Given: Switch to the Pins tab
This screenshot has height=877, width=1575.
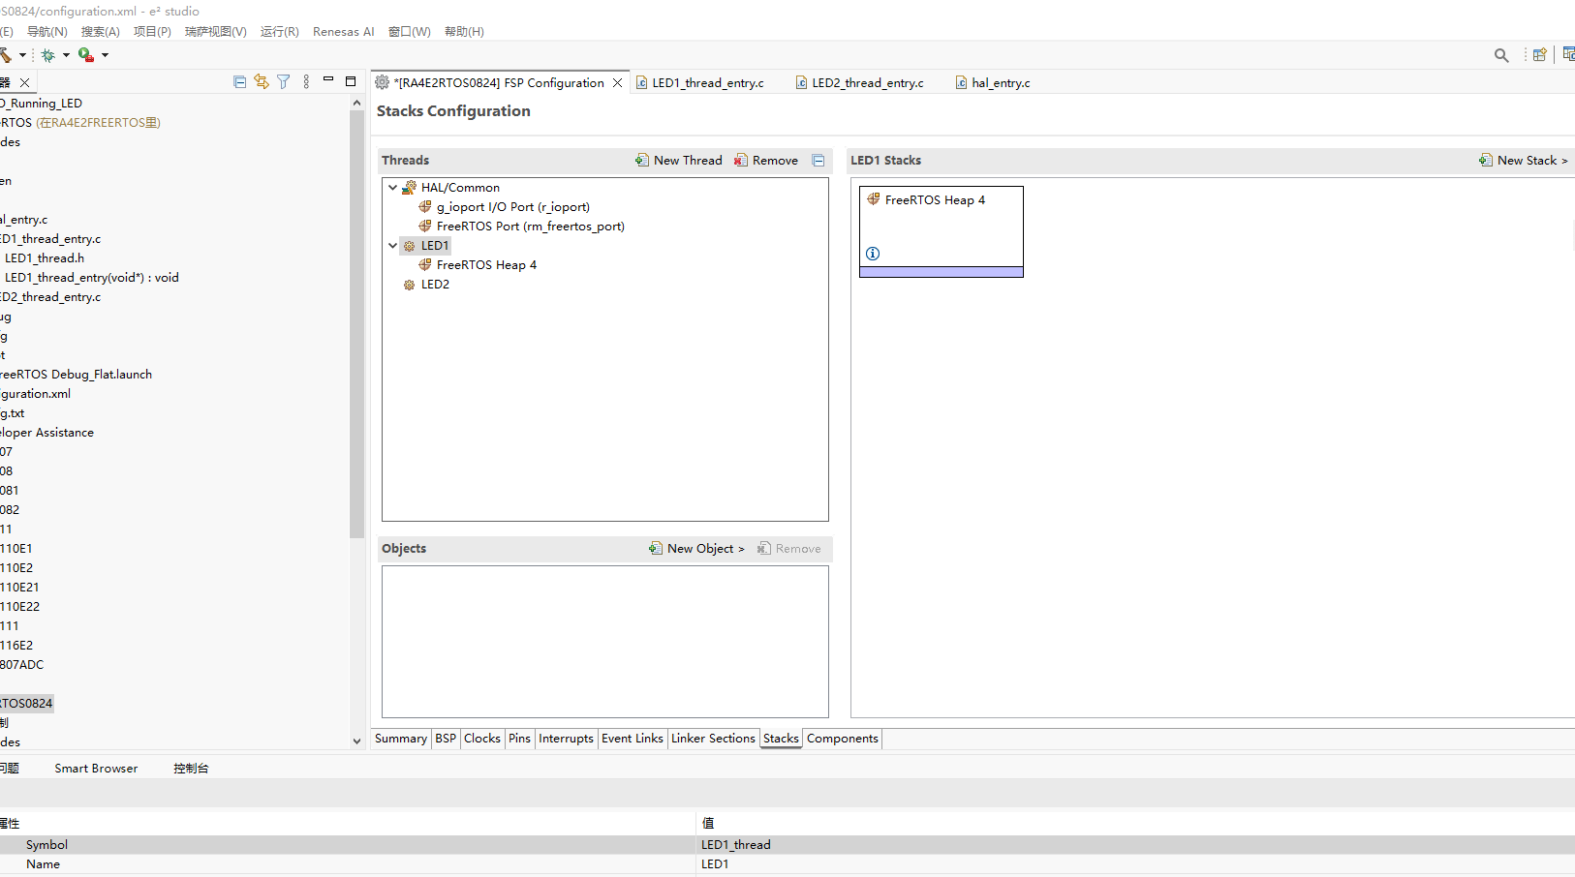Looking at the screenshot, I should click(519, 739).
